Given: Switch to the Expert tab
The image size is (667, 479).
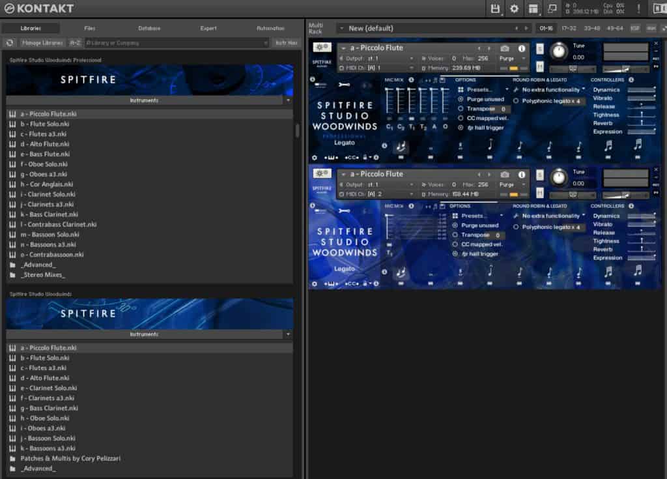Looking at the screenshot, I should click(208, 28).
